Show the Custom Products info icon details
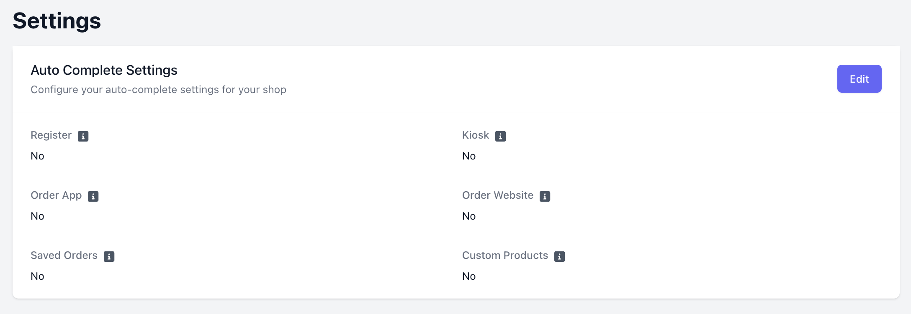Viewport: 911px width, 314px height. 559,256
